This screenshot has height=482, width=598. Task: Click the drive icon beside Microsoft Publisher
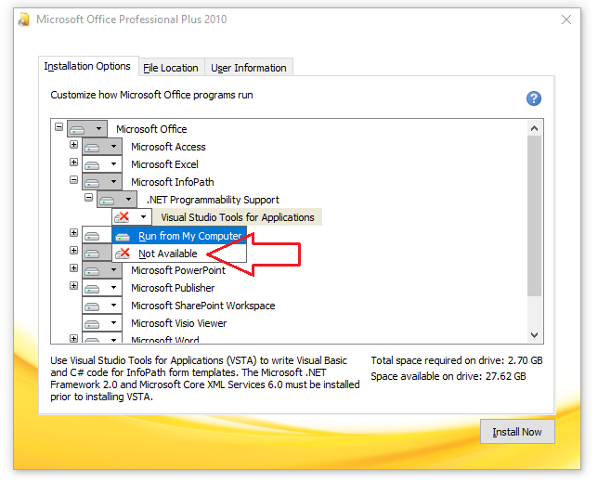[92, 288]
